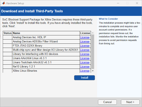Screen dimensions: 142x107
Task: Select the 'Xilinx Linux Binaries' cell
Action: pos(46,71)
